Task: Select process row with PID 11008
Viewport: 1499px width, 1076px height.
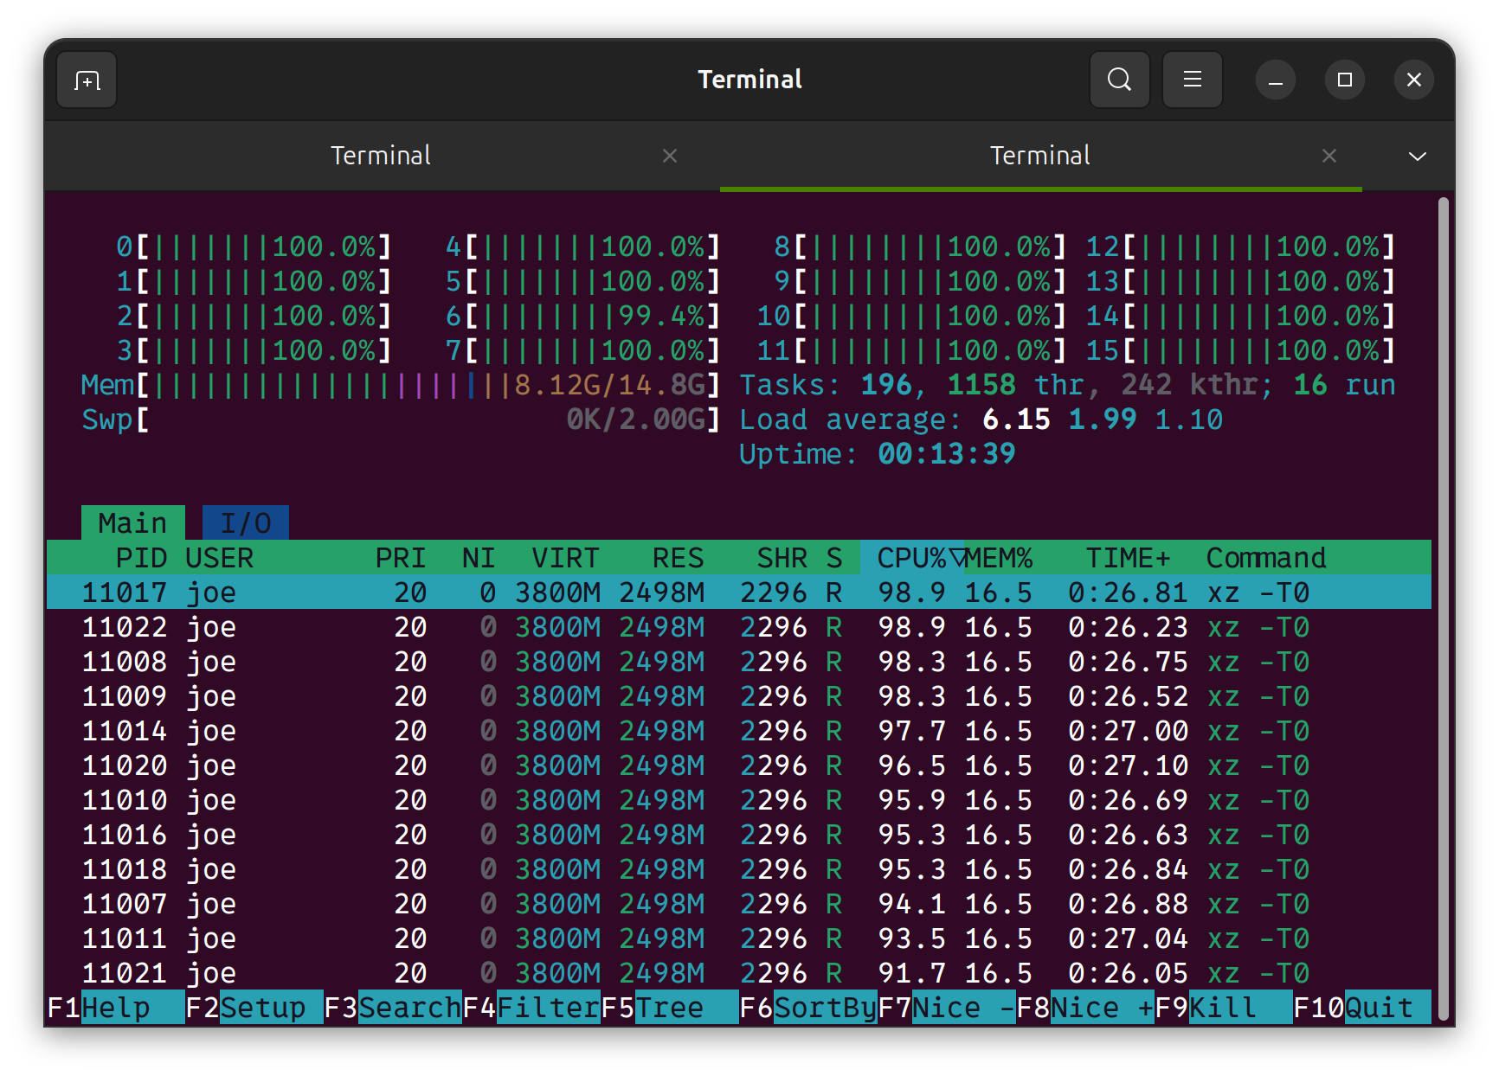Action: pyautogui.click(x=739, y=662)
